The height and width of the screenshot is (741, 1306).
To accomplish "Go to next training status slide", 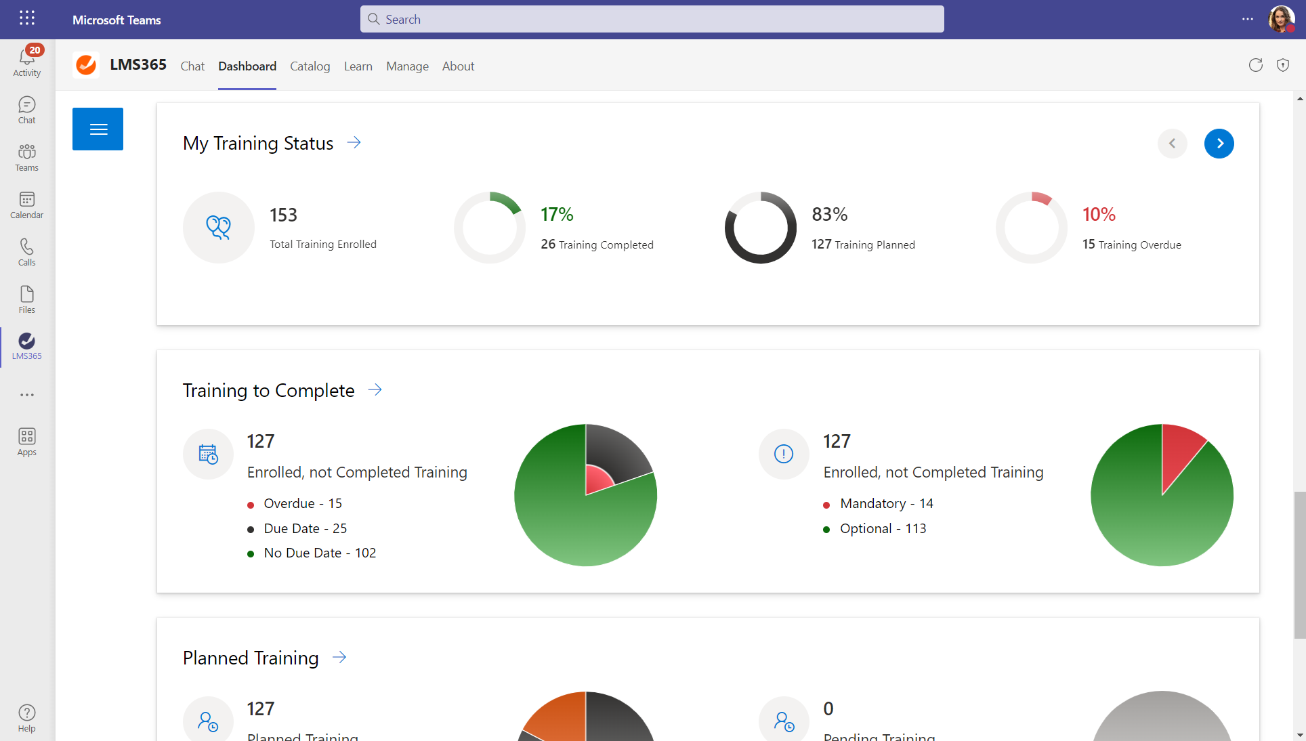I will (1219, 144).
